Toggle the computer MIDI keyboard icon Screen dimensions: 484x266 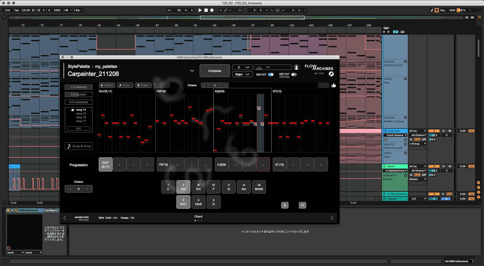coord(437,10)
